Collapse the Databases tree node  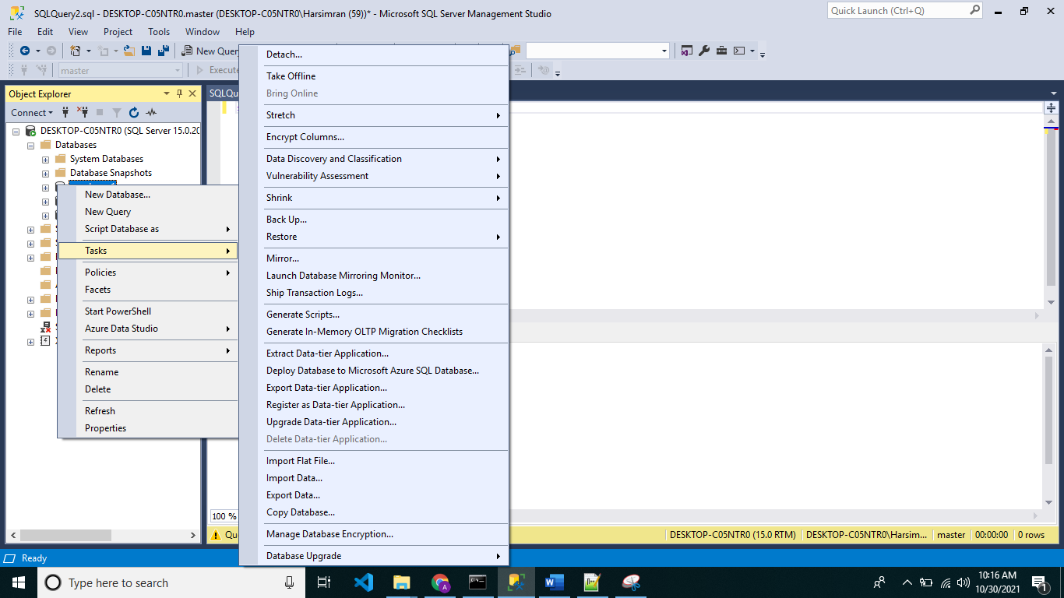pos(32,144)
